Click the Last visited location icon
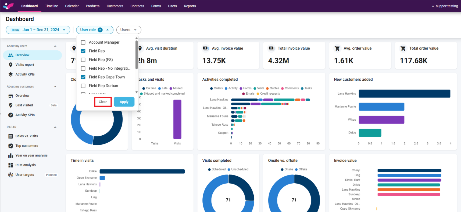Viewport: 461px width, 212px height. (11, 105)
